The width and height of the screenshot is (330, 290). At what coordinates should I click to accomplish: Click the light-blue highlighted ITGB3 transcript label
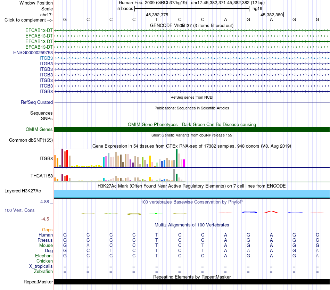pyautogui.click(x=46, y=58)
